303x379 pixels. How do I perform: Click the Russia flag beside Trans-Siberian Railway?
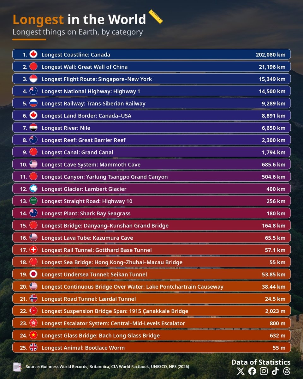33,103
